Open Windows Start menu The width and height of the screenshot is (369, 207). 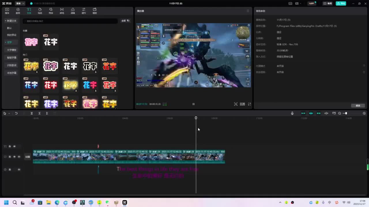[6, 202]
